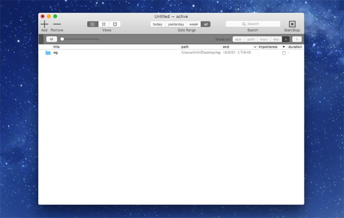Close the window with red button
This screenshot has height=218, width=344.
point(42,16)
